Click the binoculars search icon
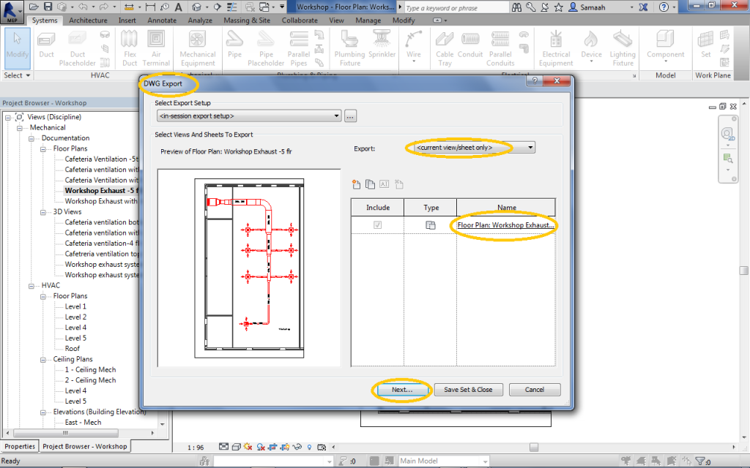Viewport: 750px width, 468px height. [516, 7]
